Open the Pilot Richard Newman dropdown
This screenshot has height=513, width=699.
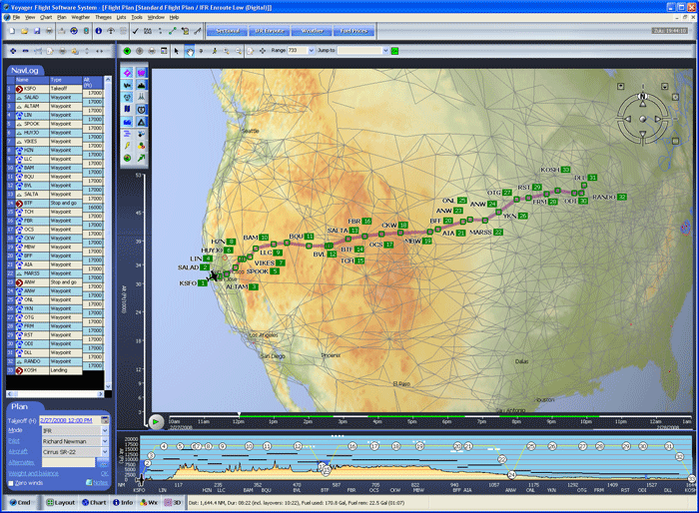click(x=105, y=441)
